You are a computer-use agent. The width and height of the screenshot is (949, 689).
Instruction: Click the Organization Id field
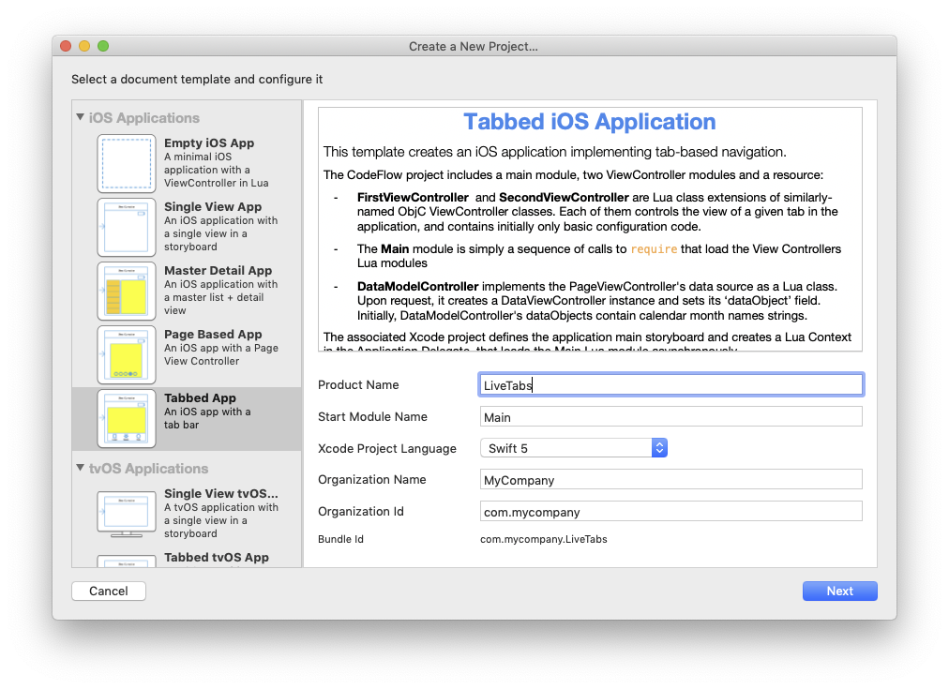(670, 512)
